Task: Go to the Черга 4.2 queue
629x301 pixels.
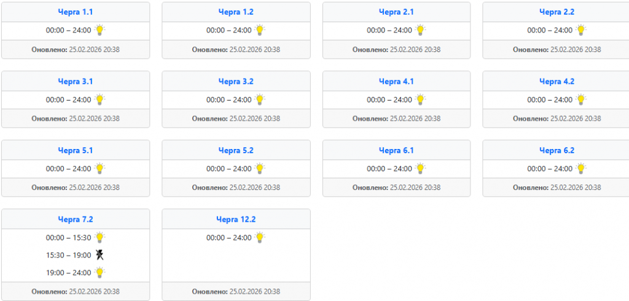Action: (x=557, y=82)
